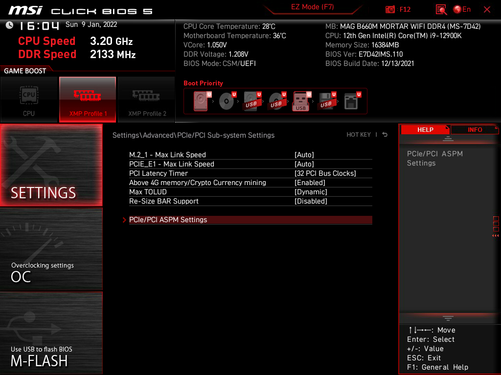Click the BIOS Ver E7D42IMS.110 text

364,54
